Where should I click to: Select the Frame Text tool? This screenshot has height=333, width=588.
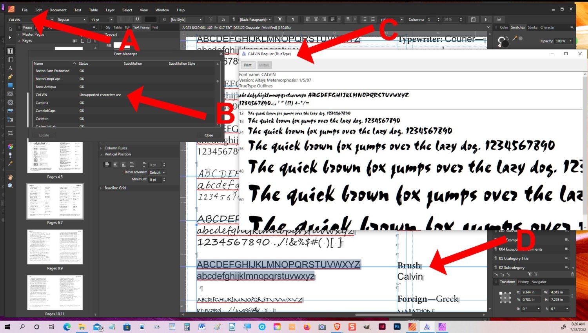coord(10,50)
